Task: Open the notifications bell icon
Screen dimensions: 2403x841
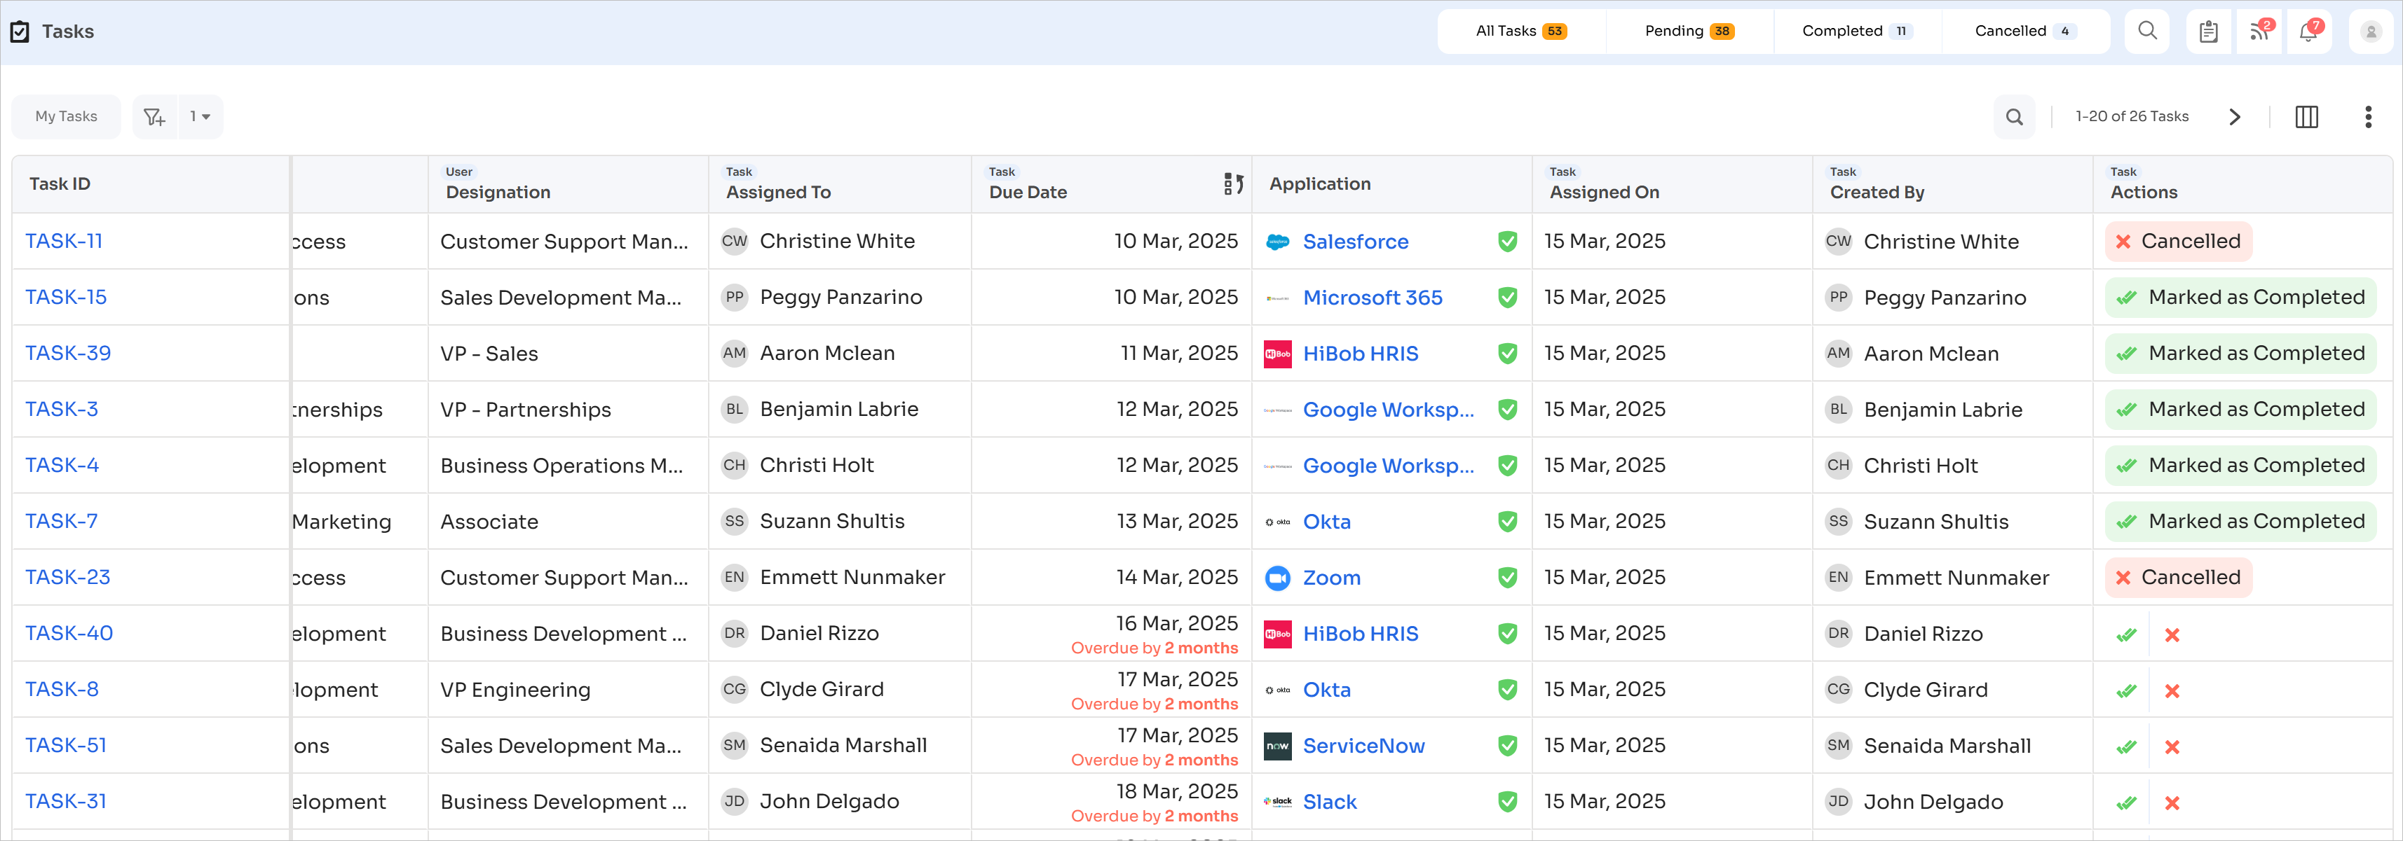Action: (x=2309, y=32)
